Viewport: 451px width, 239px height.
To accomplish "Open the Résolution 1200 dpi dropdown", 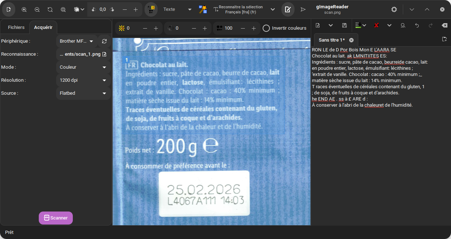I will 83,80.
